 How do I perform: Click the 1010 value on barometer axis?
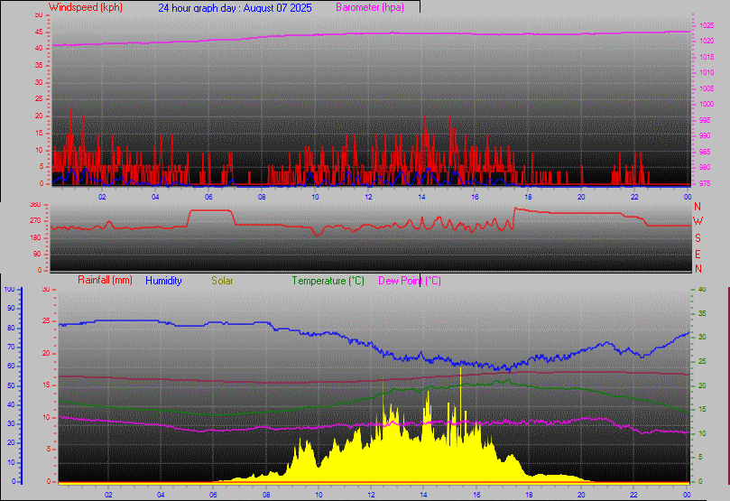click(707, 72)
